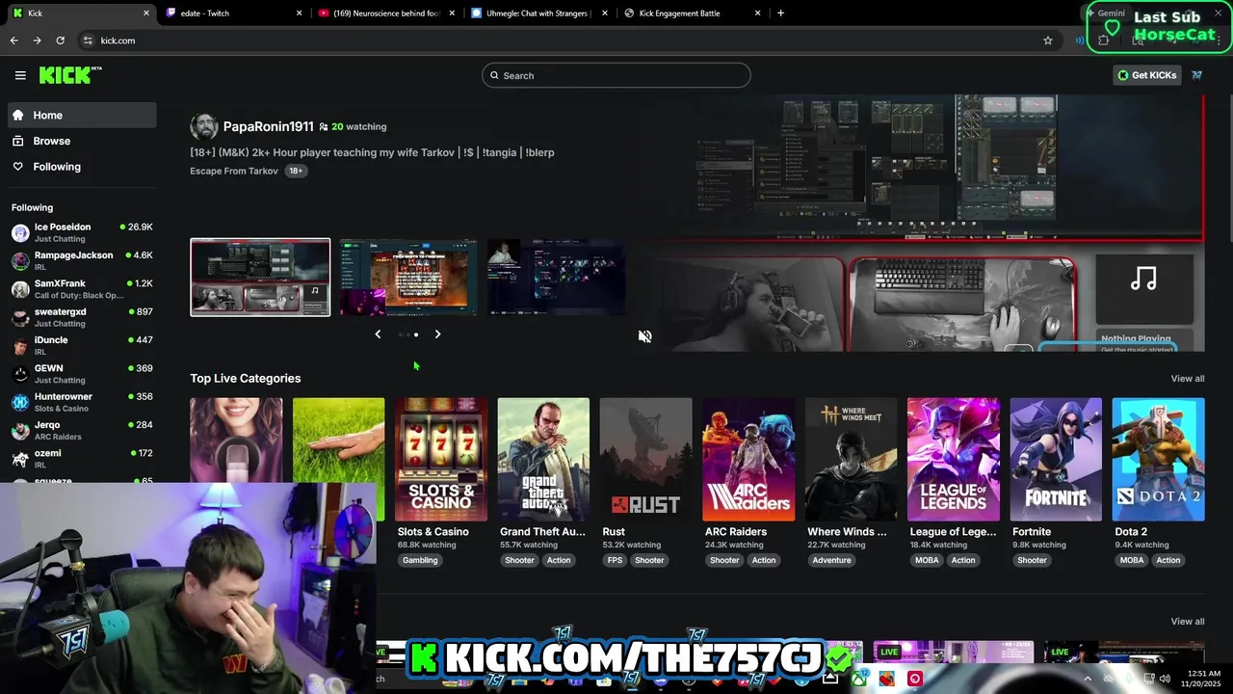
Task: Click the browser forward arrow
Action: pyautogui.click(x=37, y=40)
